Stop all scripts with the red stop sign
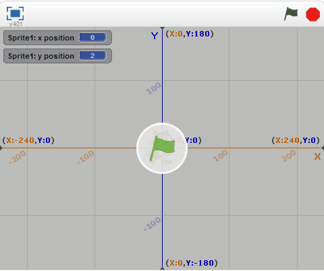 (x=313, y=14)
